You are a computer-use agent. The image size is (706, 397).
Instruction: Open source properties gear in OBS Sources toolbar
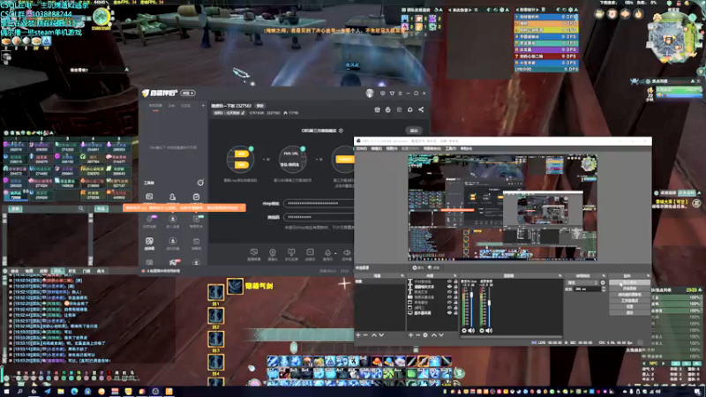[x=425, y=335]
